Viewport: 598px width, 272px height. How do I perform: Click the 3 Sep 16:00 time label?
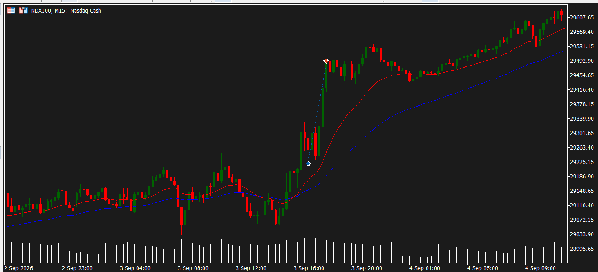(x=309, y=268)
